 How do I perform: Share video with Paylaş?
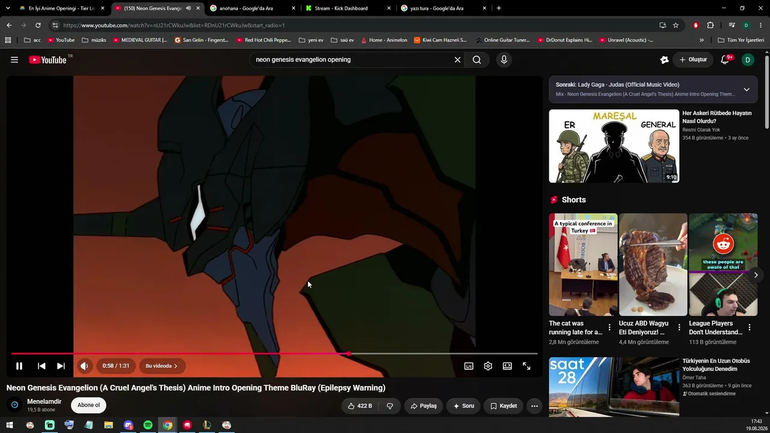pyautogui.click(x=423, y=406)
